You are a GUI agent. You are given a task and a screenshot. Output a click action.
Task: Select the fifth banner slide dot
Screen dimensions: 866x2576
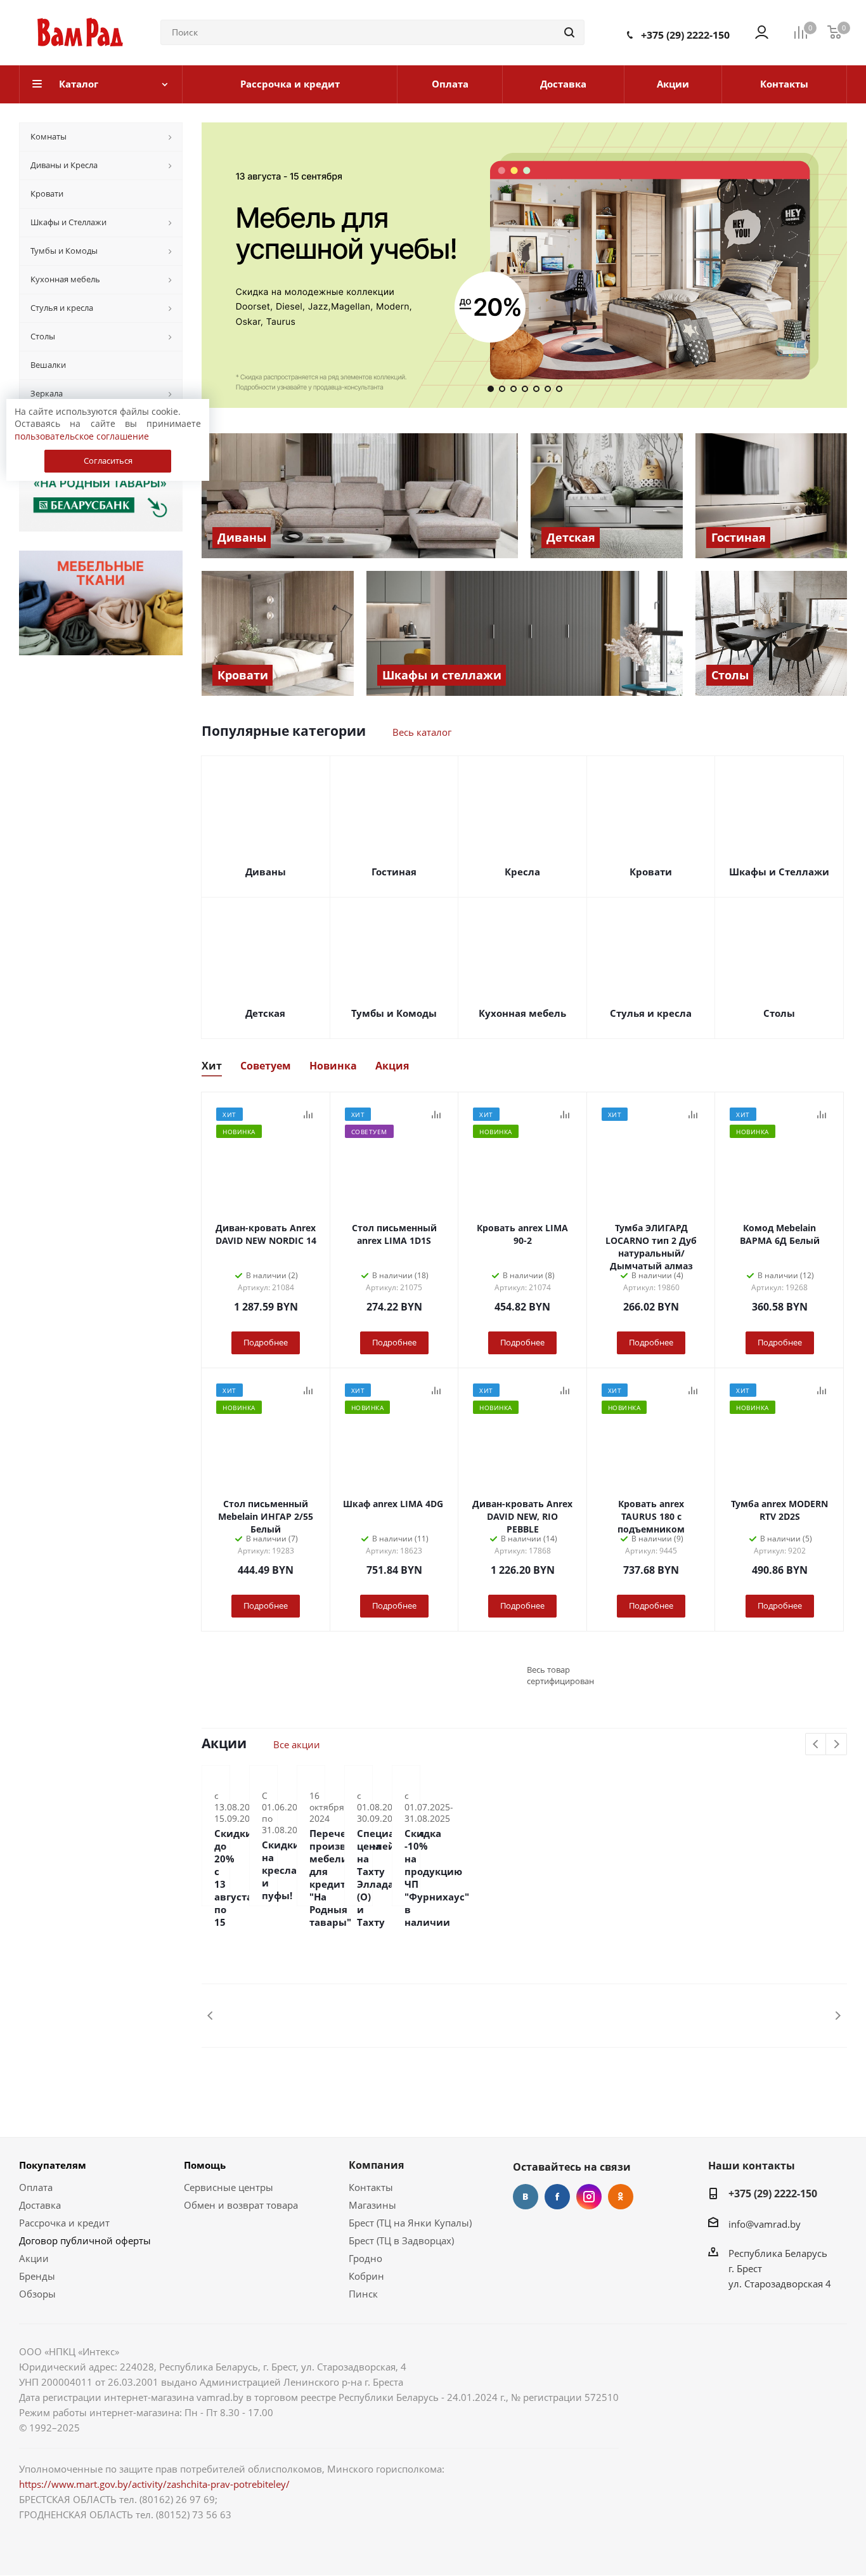coord(536,388)
